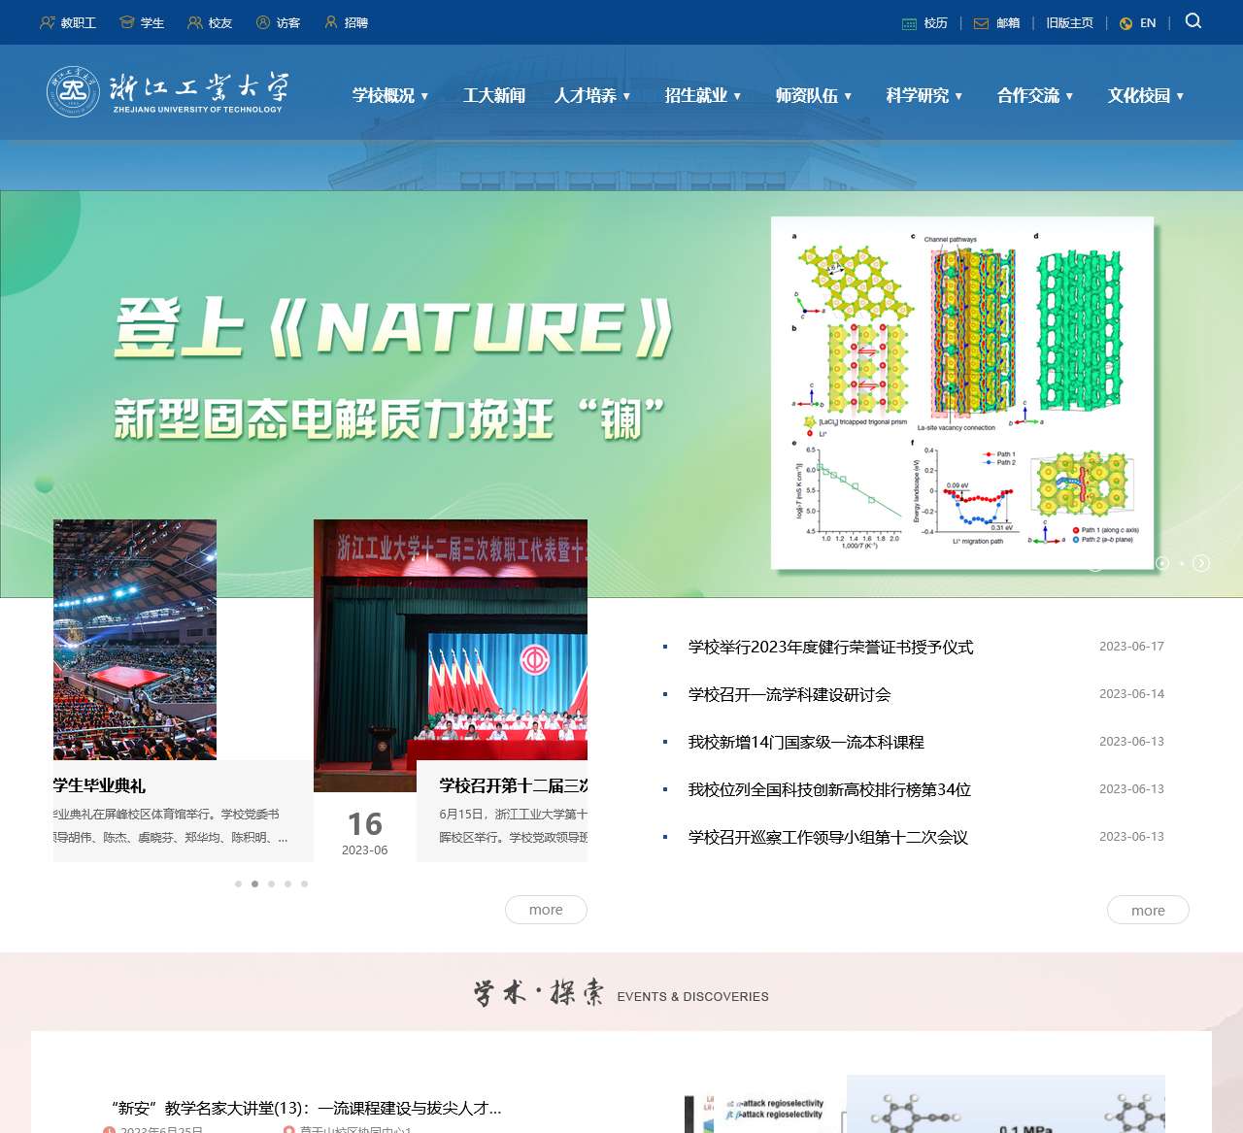Open the 学校召开第十二届三次 news title

click(514, 785)
